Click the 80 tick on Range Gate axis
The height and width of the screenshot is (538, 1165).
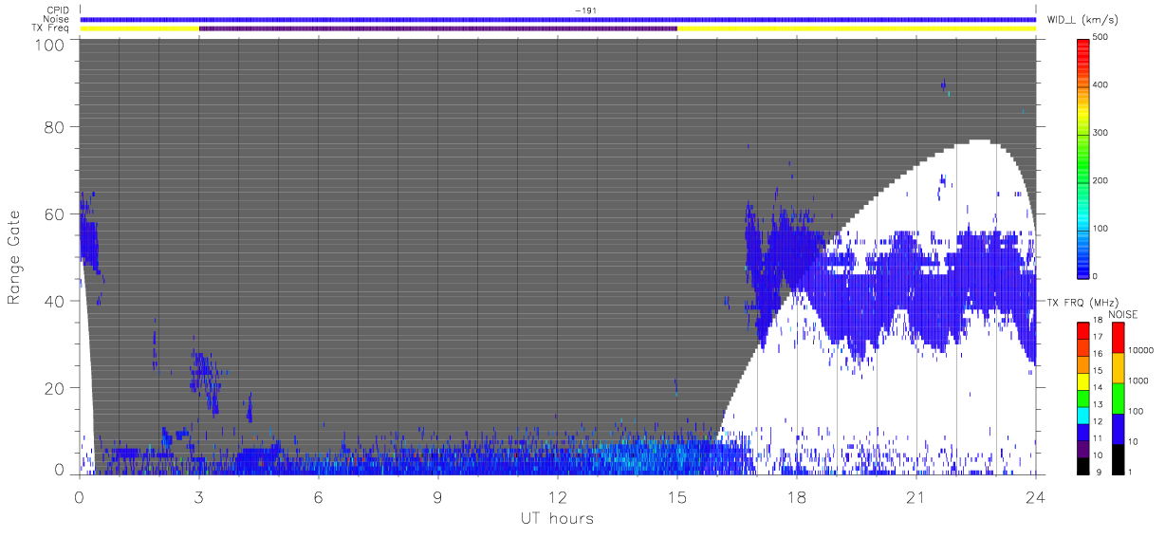[x=56, y=126]
